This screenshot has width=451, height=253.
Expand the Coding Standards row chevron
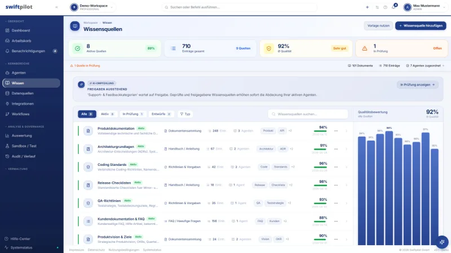click(346, 167)
